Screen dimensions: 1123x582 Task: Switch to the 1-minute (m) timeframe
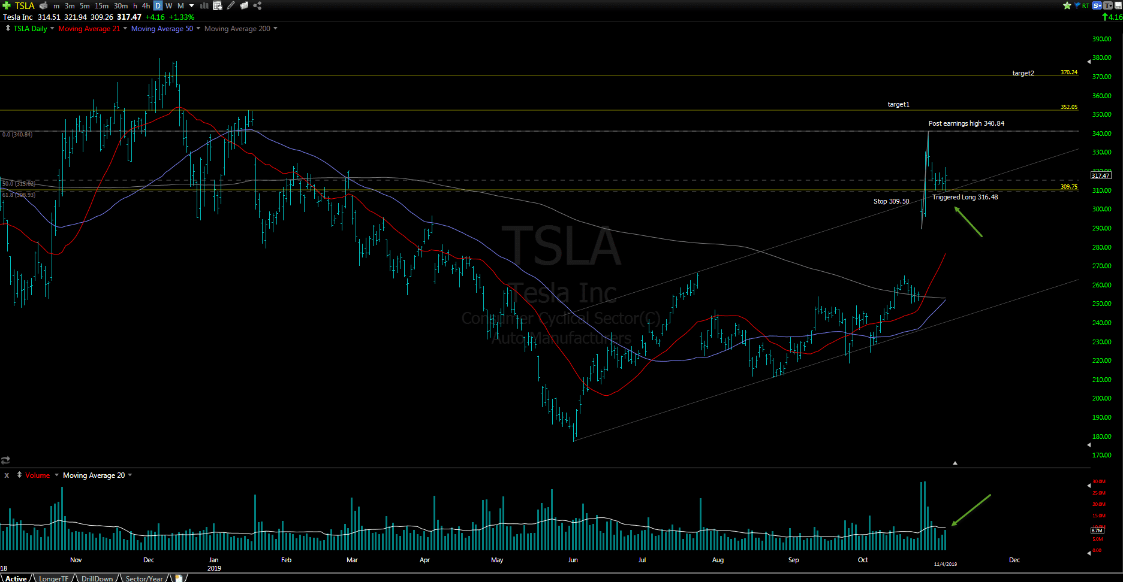click(56, 6)
